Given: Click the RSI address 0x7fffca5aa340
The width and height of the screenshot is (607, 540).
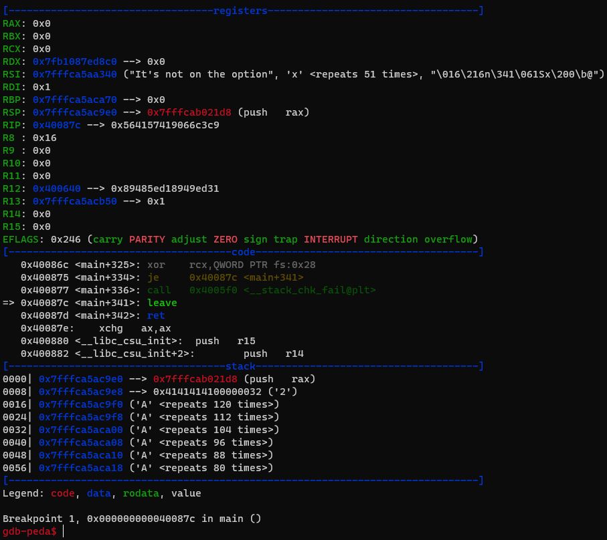Looking at the screenshot, I should 75,75.
